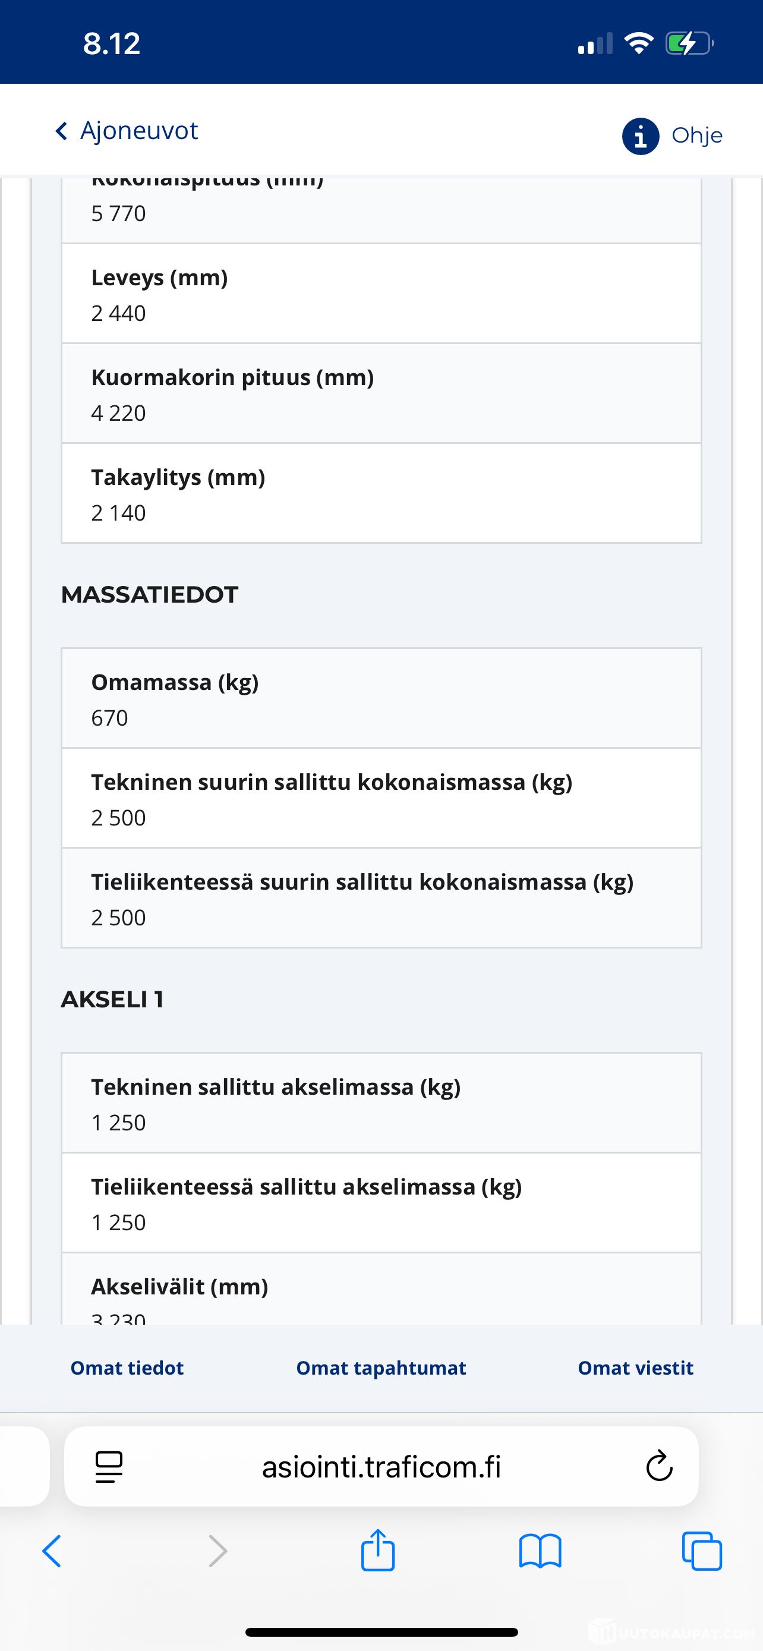Tap the asiointi.traficom.fi address field
Viewport: 763px width, 1651px height.
pyautogui.click(x=381, y=1466)
